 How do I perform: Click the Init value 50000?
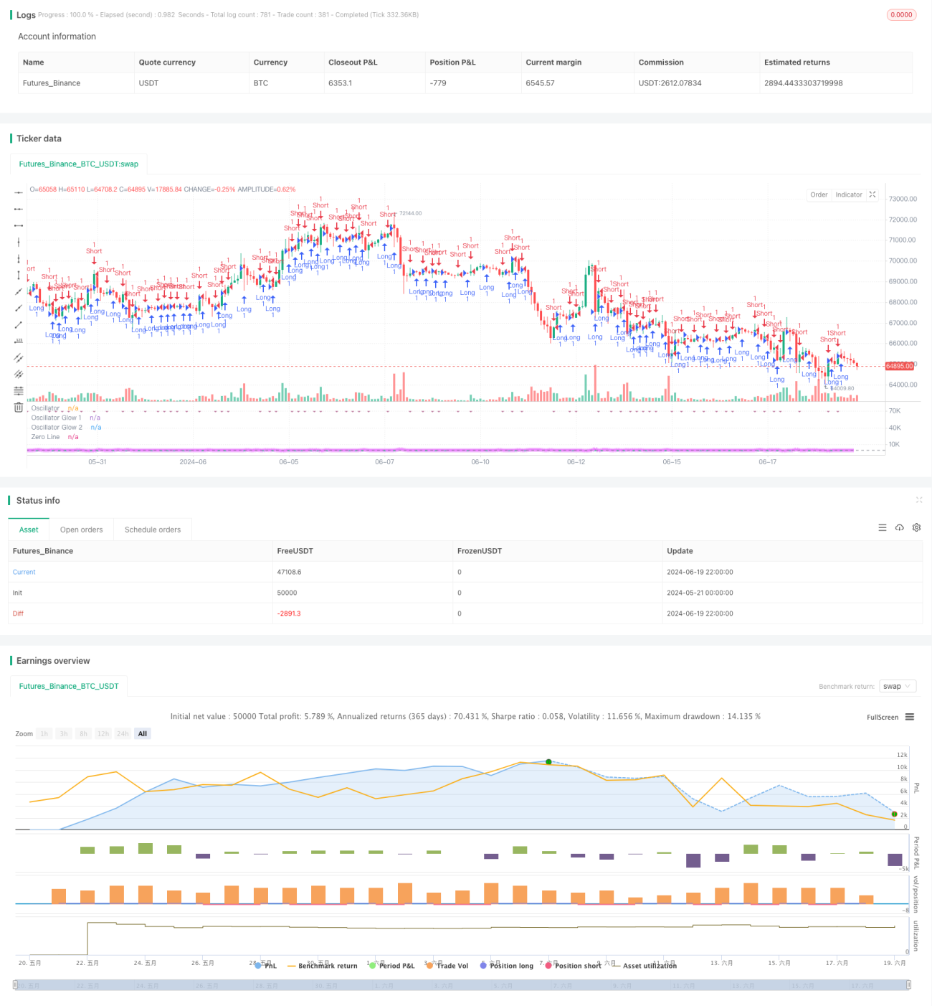(287, 593)
